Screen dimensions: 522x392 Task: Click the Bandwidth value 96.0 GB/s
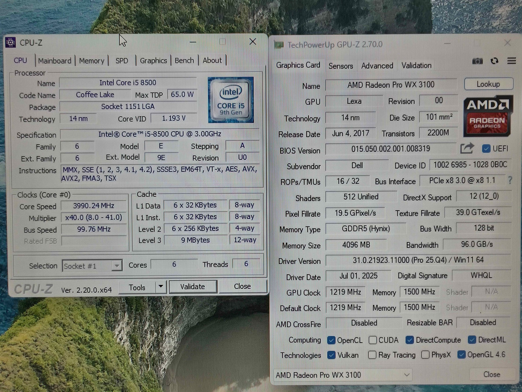coord(477,244)
